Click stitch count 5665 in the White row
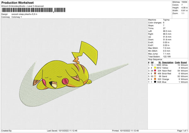 (159, 65)
